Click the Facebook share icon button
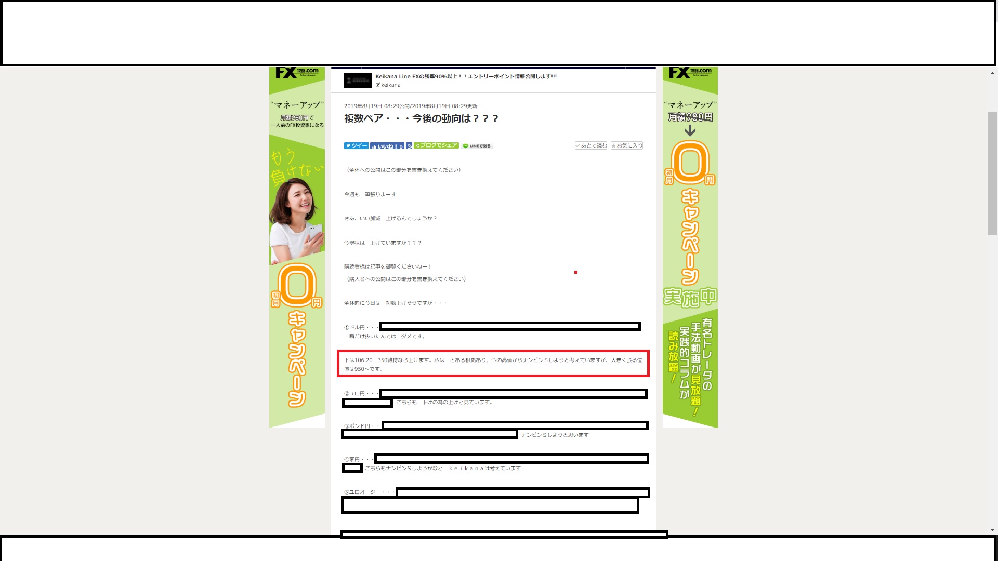Image resolution: width=998 pixels, height=561 pixels. tap(409, 146)
